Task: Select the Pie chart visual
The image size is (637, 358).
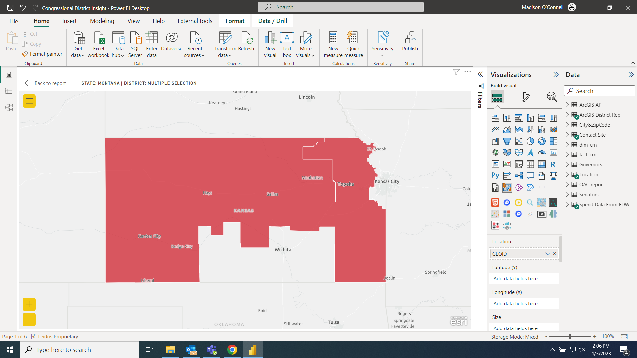Action: 530,141
